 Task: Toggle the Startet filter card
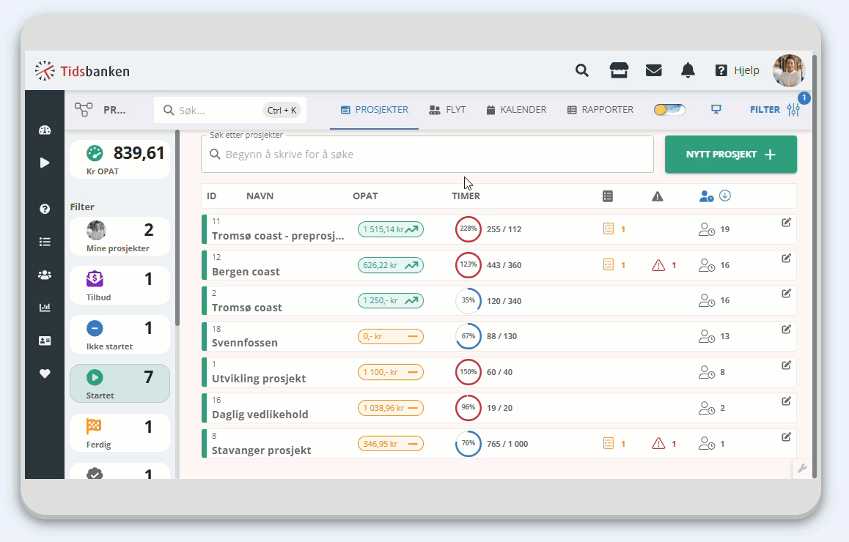point(120,384)
